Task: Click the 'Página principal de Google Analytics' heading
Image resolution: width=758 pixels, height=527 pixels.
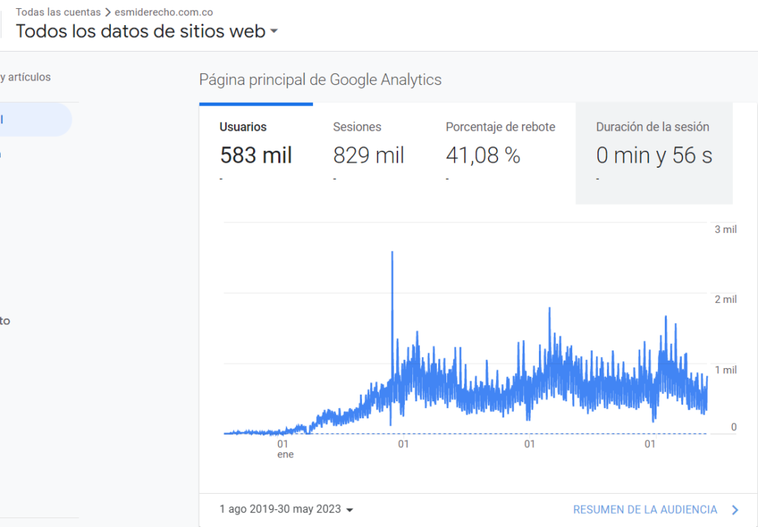Action: coord(320,80)
